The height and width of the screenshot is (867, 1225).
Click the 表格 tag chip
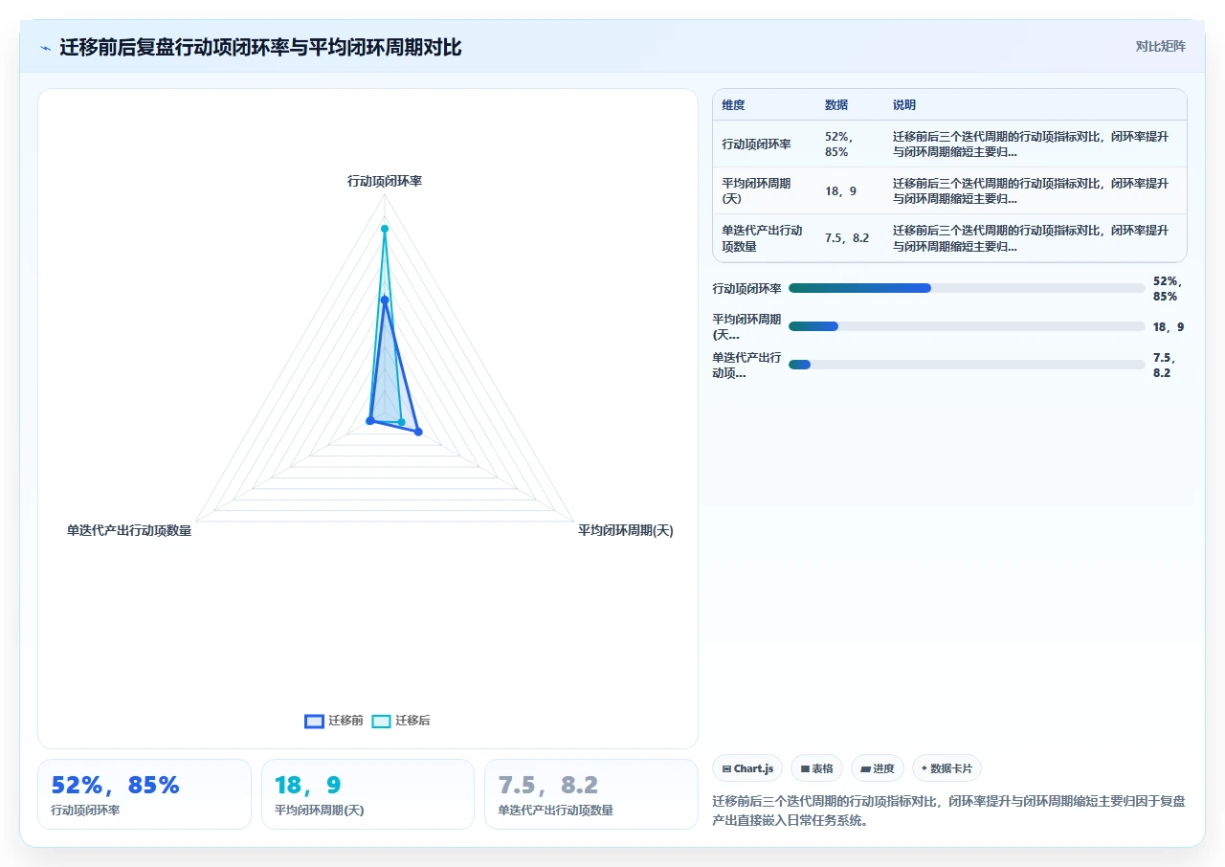816,768
